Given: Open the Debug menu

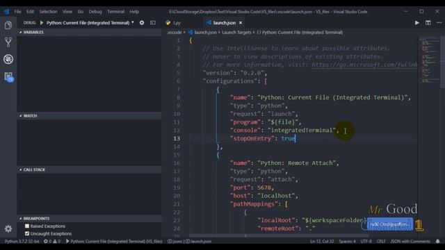Looking at the screenshot, I should (95, 12).
